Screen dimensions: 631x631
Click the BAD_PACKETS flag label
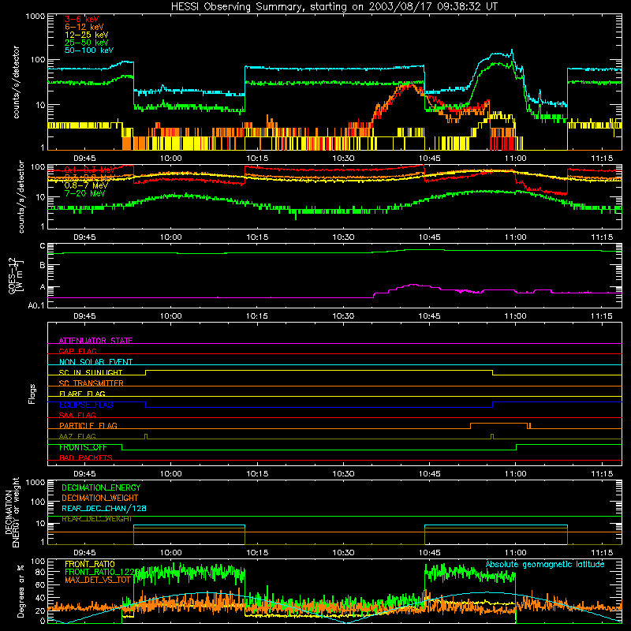pyautogui.click(x=86, y=457)
